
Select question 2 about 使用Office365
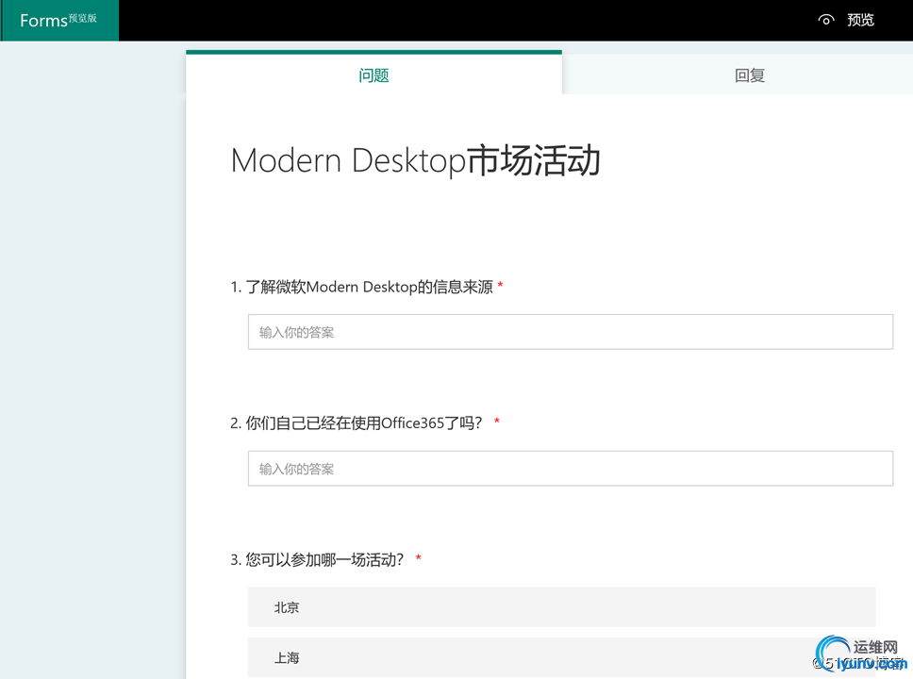pos(365,422)
